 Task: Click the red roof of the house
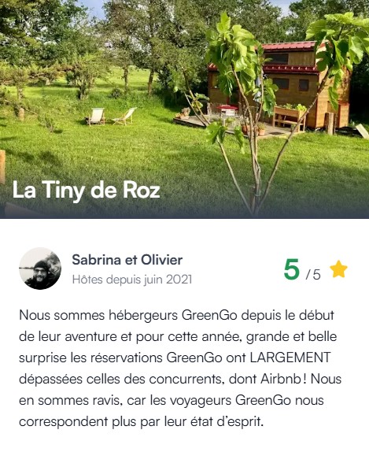point(290,46)
